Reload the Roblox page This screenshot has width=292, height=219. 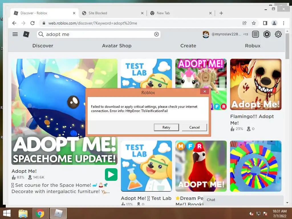[33, 23]
